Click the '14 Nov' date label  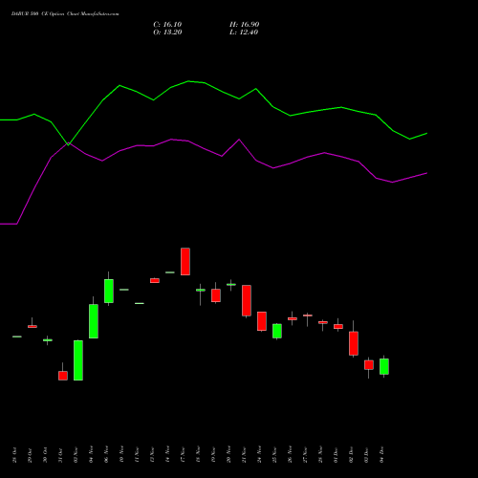(x=167, y=454)
